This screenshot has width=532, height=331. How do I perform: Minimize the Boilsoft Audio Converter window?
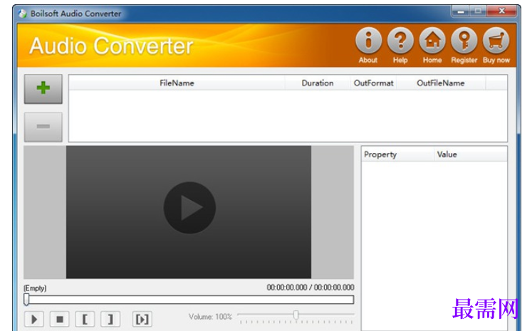[x=460, y=11]
